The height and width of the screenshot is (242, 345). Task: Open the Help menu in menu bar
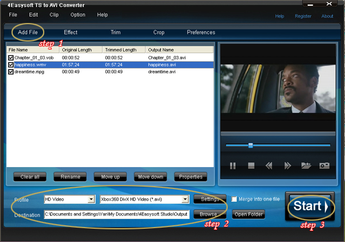tap(102, 15)
